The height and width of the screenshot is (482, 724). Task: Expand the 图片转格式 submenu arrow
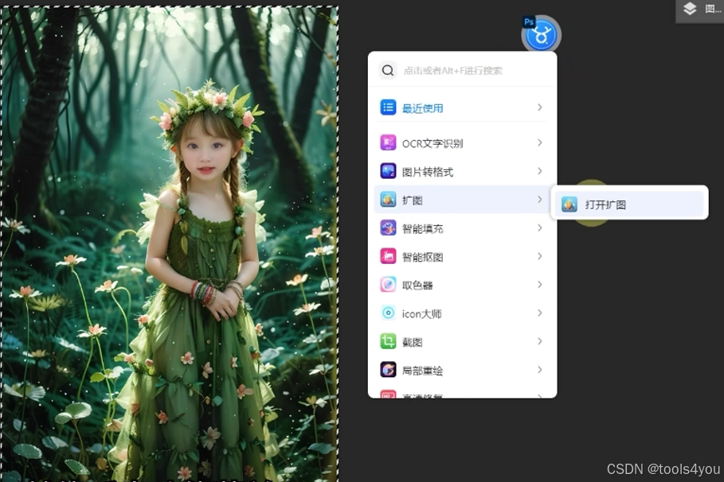(540, 171)
